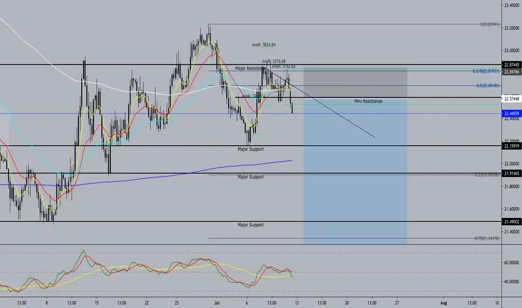Click the 25 date on time axis
The image size is (522, 308).
177,303
